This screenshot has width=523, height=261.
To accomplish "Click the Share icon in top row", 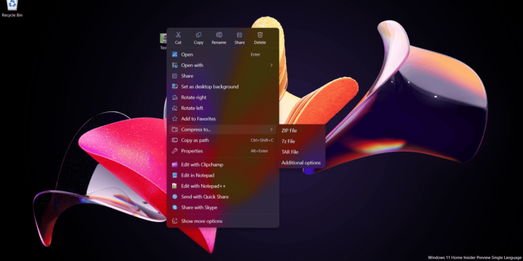I will (x=239, y=35).
